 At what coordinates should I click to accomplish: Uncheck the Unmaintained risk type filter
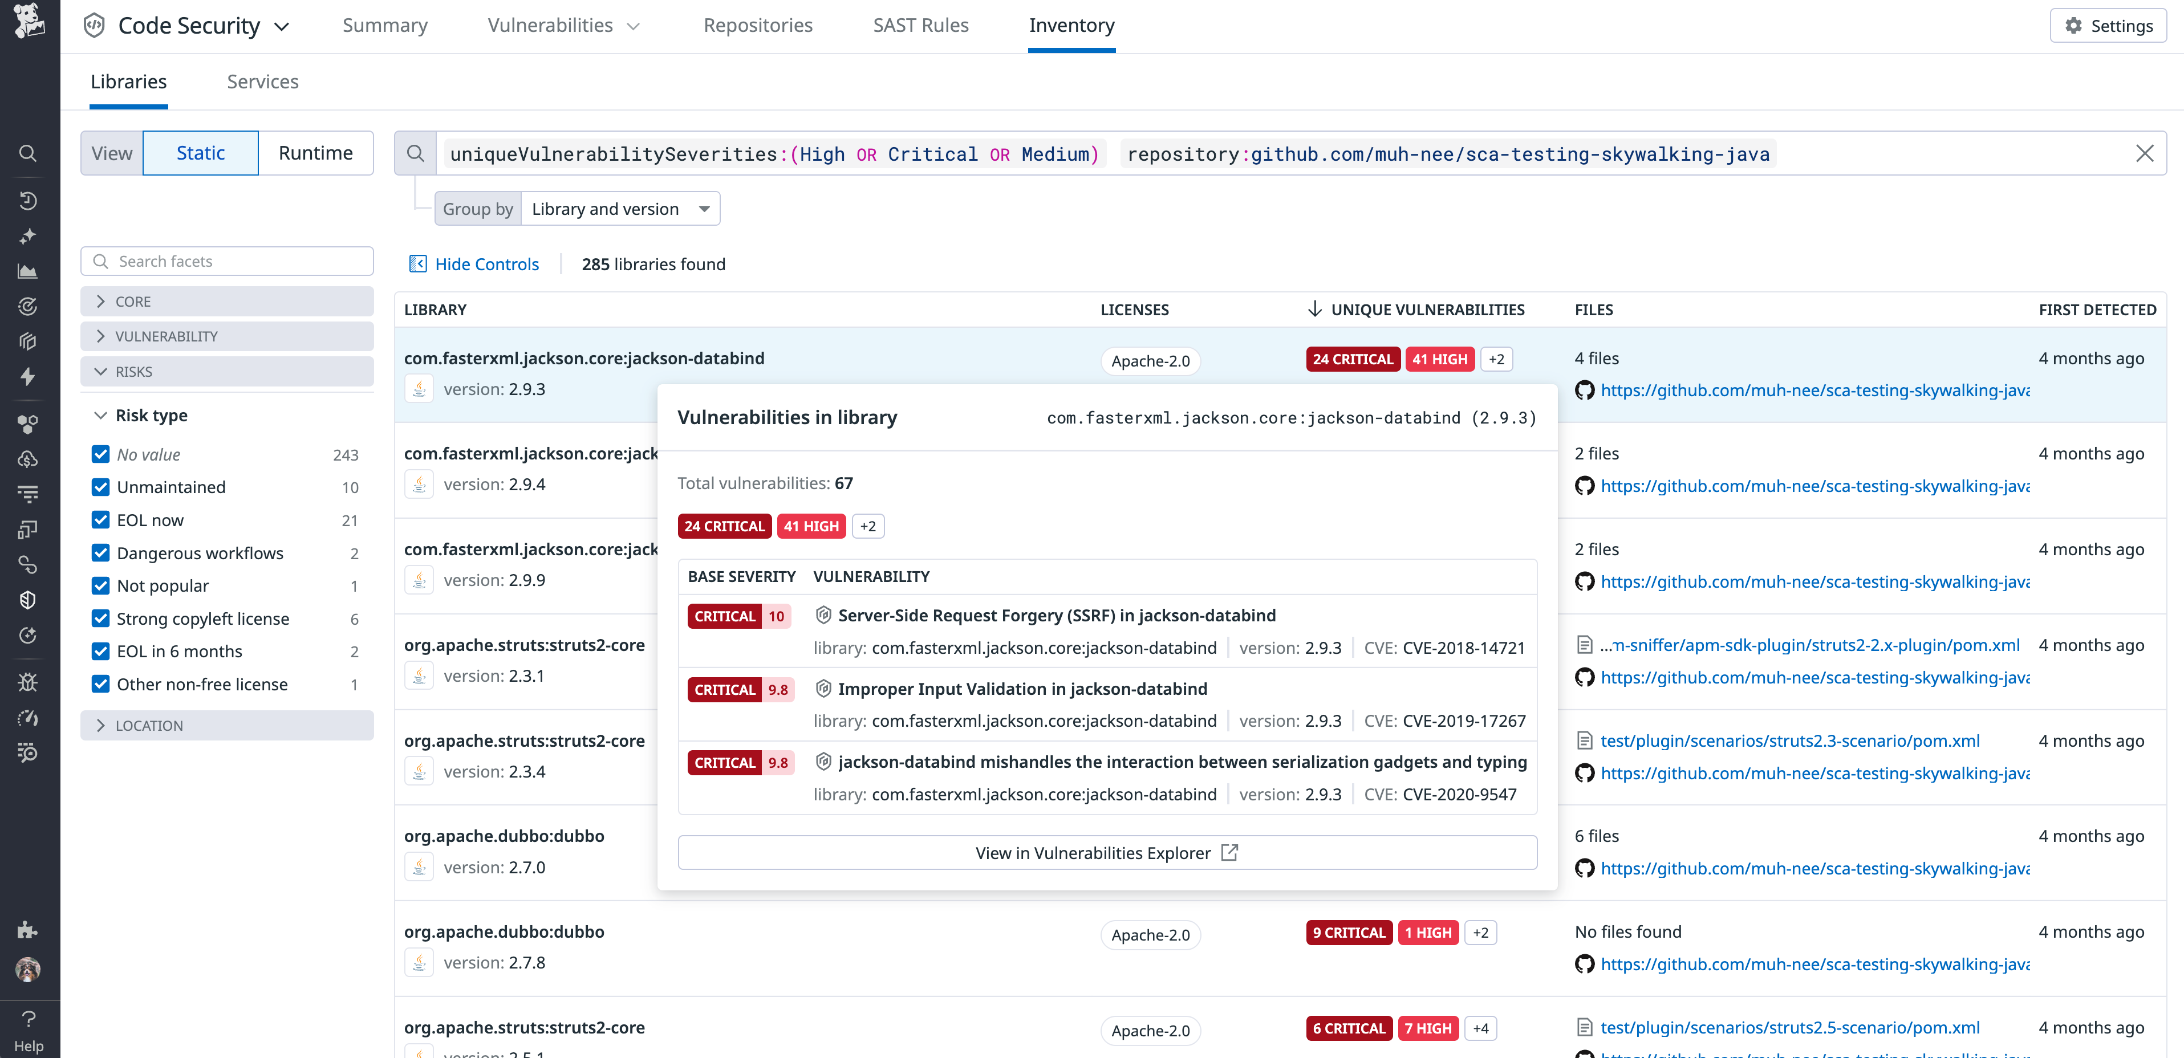click(101, 487)
